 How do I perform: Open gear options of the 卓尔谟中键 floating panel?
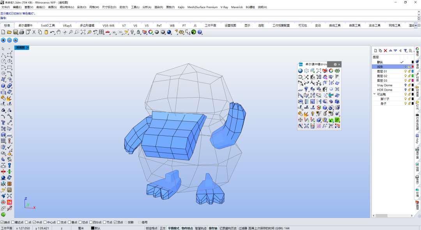335,64
